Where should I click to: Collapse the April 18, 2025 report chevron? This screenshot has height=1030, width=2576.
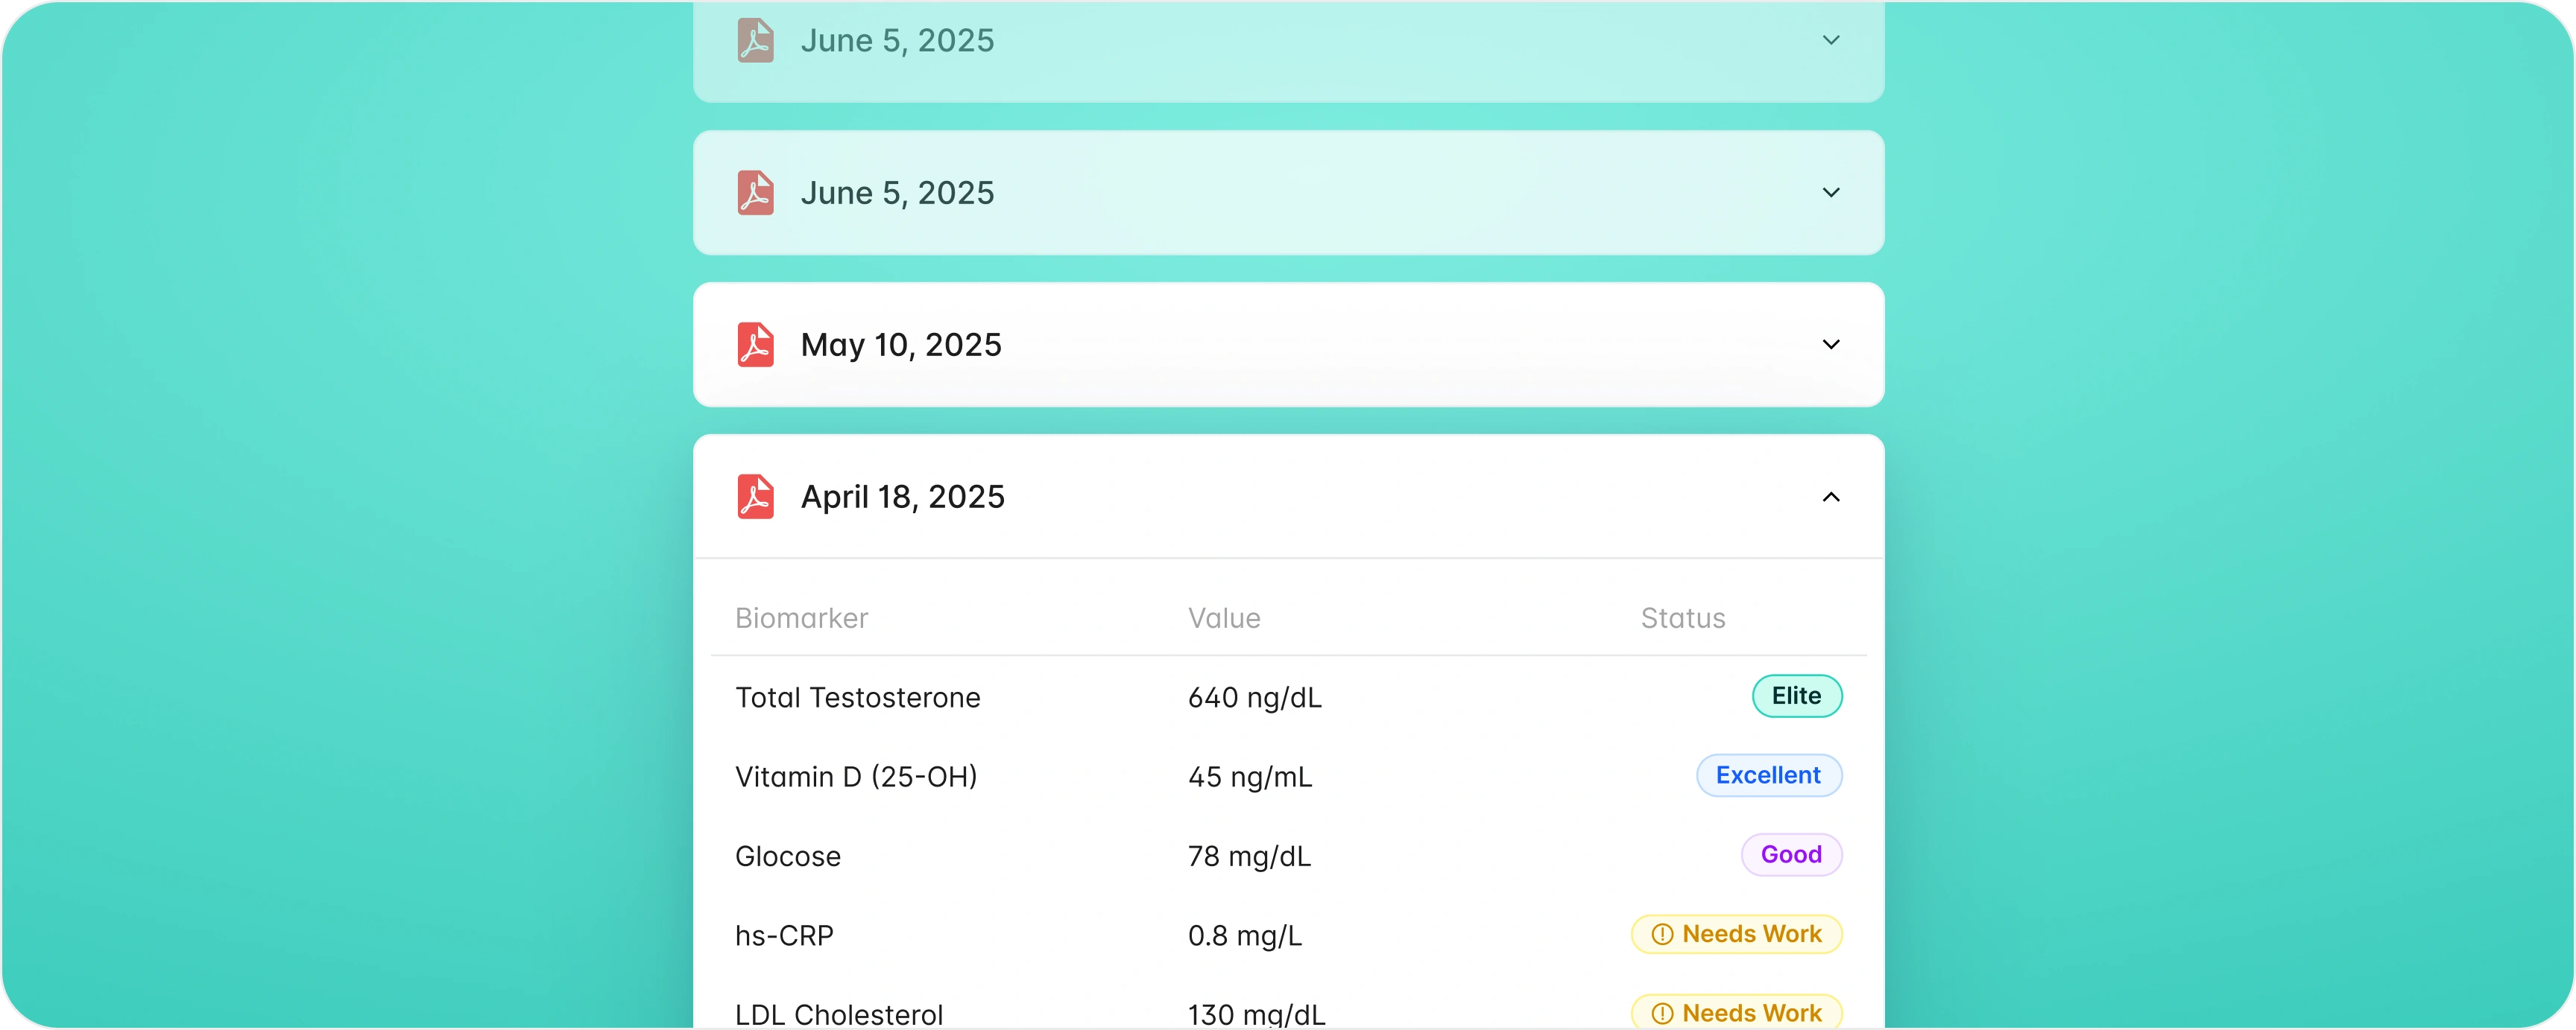coord(1831,497)
